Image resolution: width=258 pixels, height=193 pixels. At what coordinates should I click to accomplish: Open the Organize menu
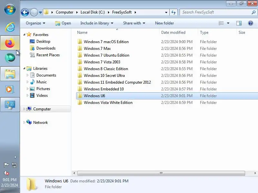pos(35,23)
